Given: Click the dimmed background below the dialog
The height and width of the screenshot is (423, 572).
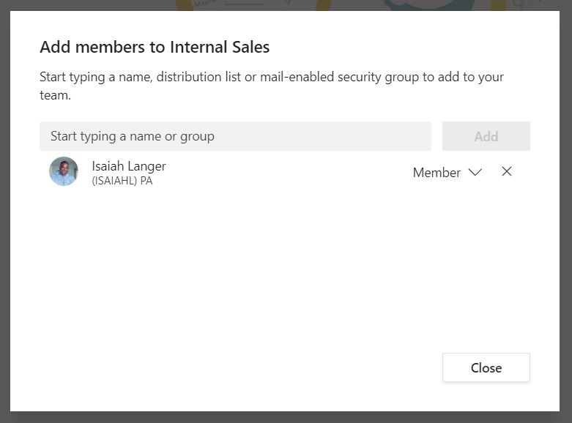Looking at the screenshot, I should 286,417.
